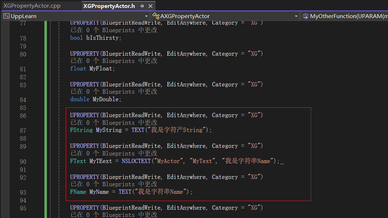Viewport: 388px width, 218px height.
Task: Click line number 87
Action: coord(23,131)
